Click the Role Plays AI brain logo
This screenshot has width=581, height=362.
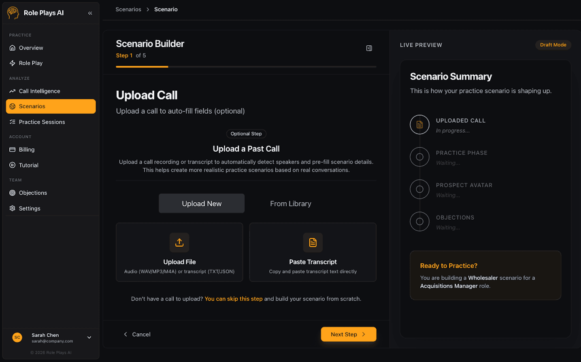coord(13,13)
